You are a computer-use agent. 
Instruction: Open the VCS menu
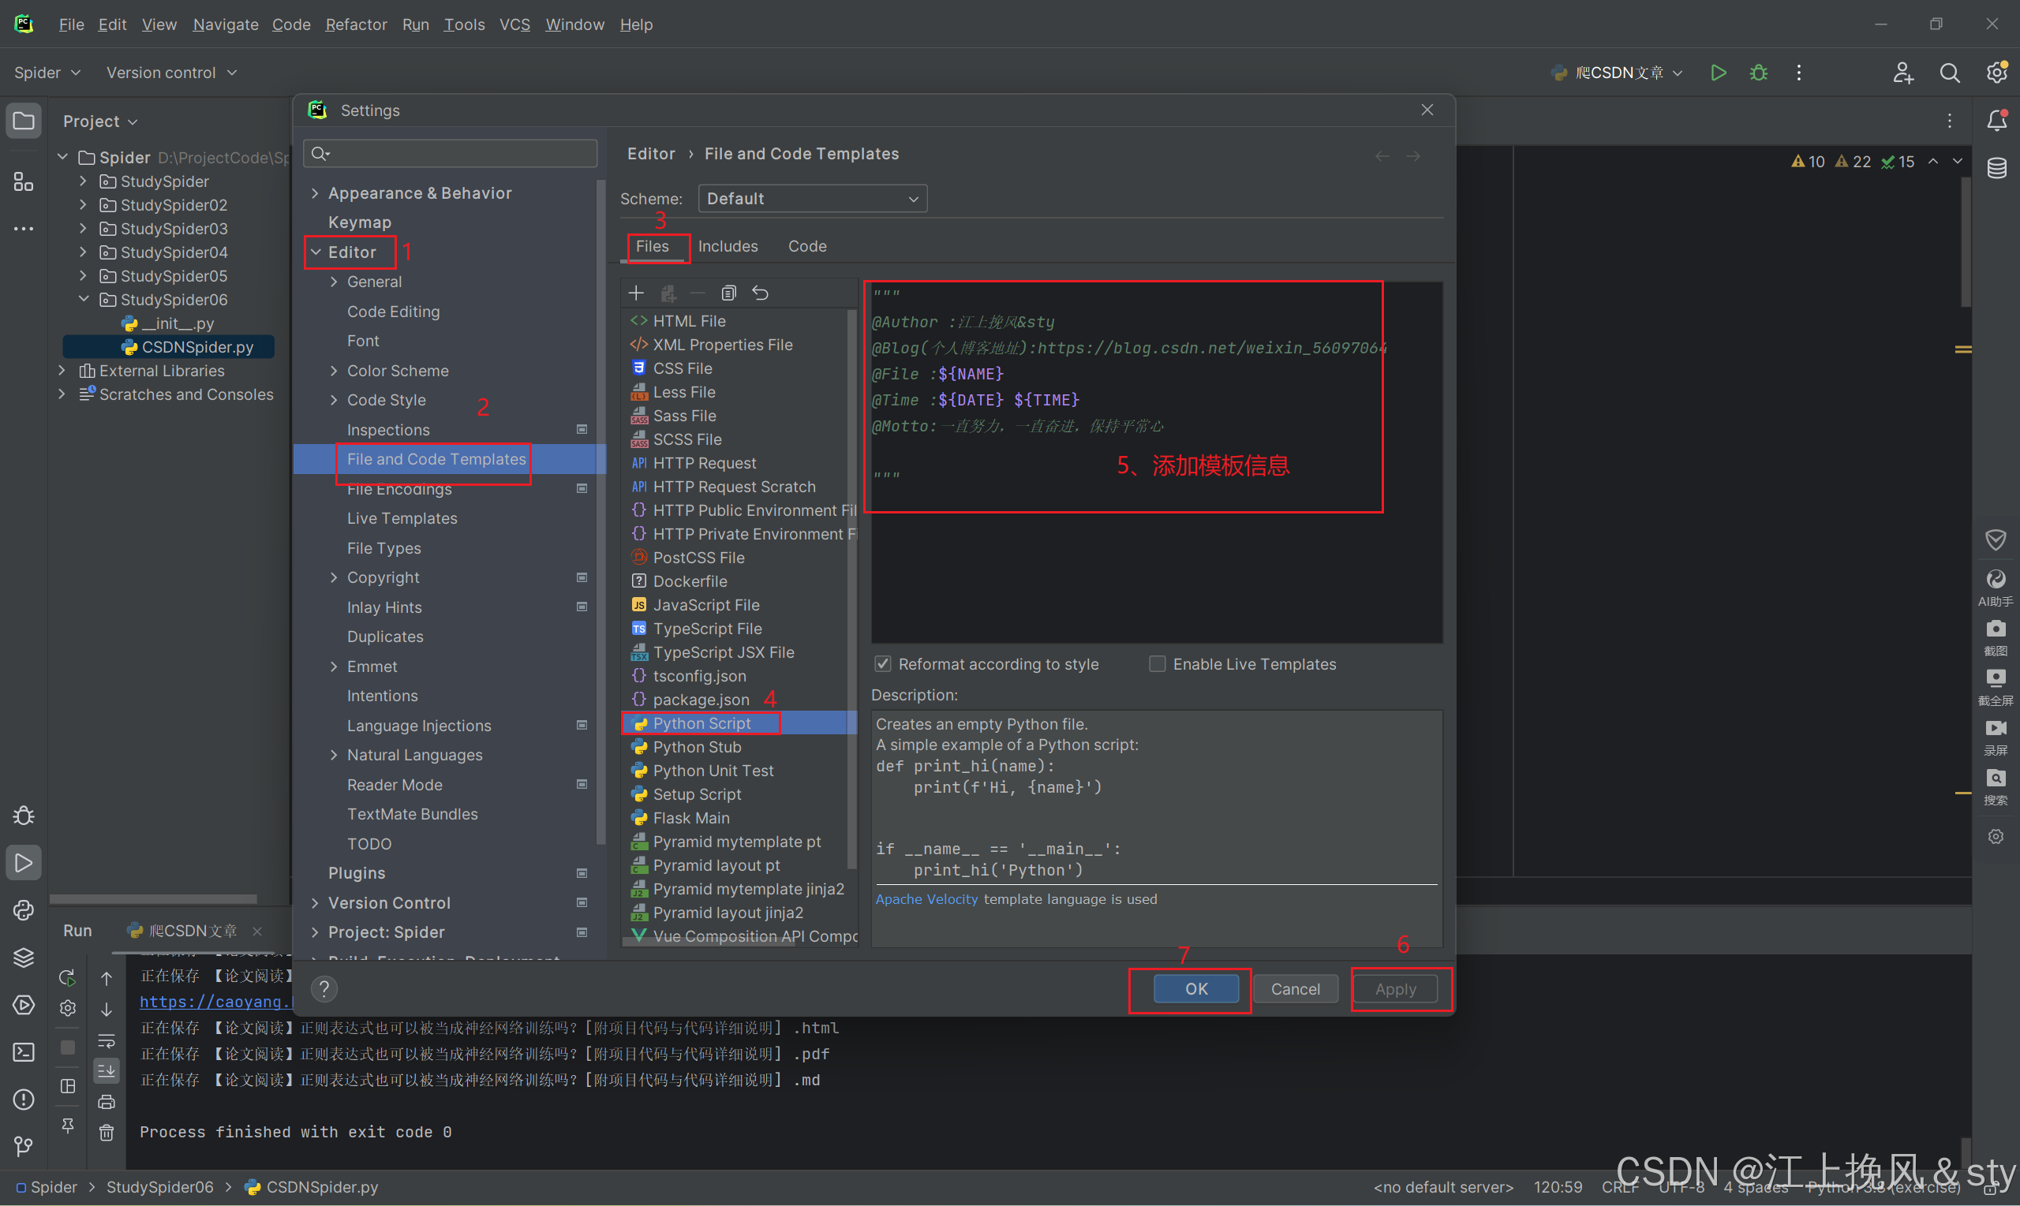click(x=514, y=24)
